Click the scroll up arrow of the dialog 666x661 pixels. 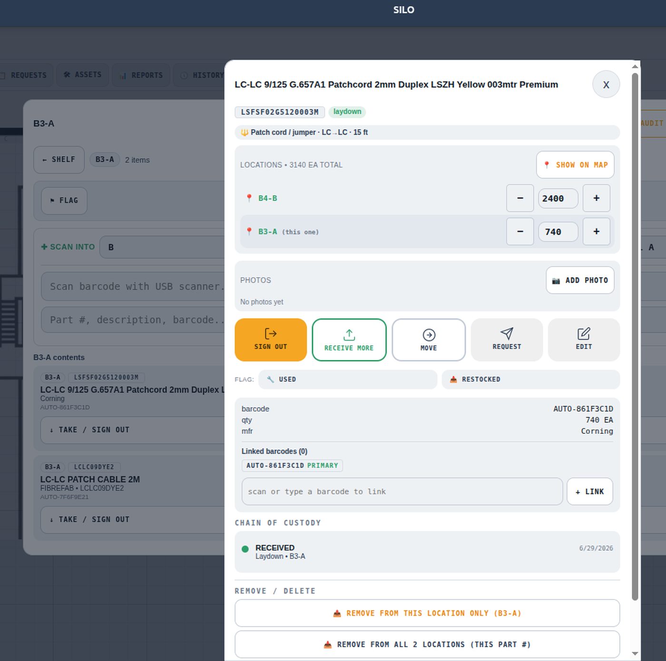tap(635, 66)
